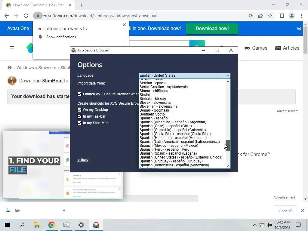
Task: Go back via < Back link
Action: click(x=83, y=160)
